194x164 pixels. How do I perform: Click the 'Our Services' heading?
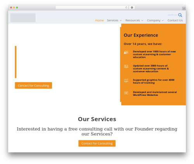click(97, 119)
